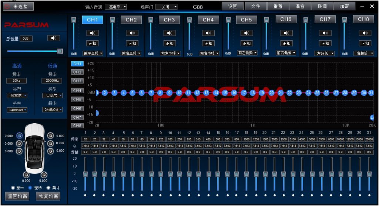This screenshot has width=379, height=206.
Task: Open the 设置 menu
Action: [x=232, y=6]
